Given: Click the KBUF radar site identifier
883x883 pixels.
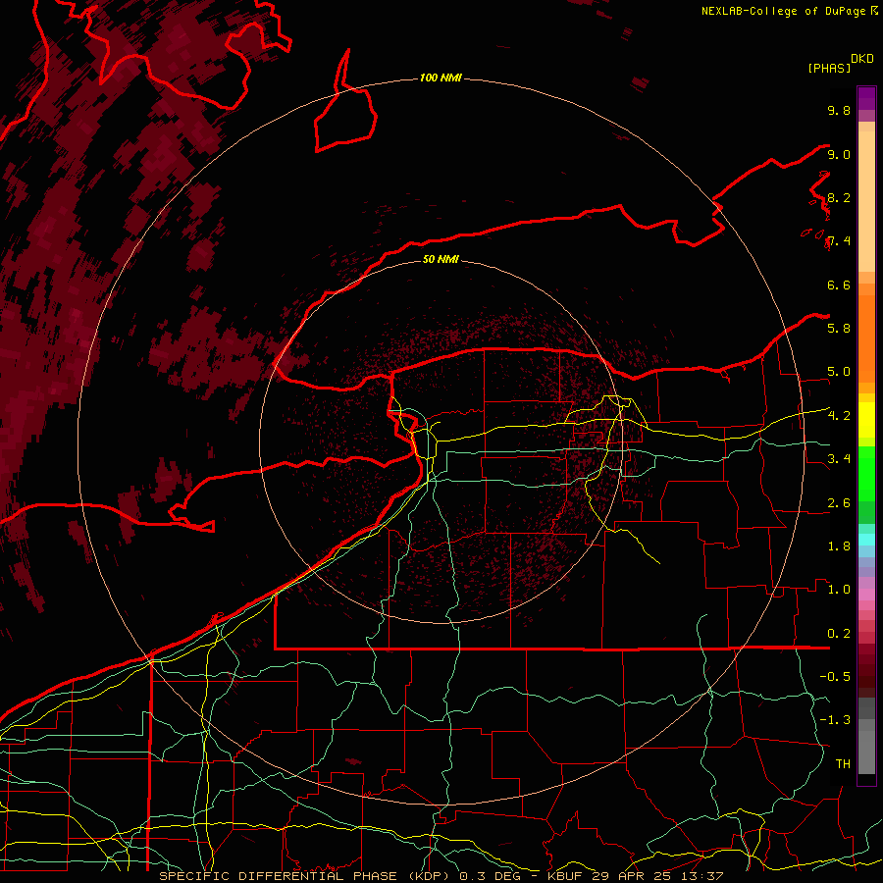Looking at the screenshot, I should [x=565, y=876].
